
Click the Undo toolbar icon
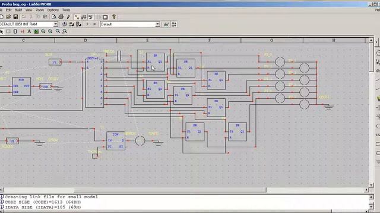(x=24, y=17)
